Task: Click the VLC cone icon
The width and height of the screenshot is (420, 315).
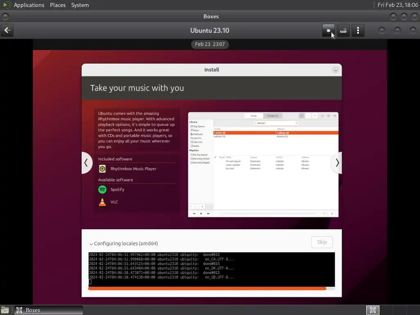Action: (x=102, y=202)
